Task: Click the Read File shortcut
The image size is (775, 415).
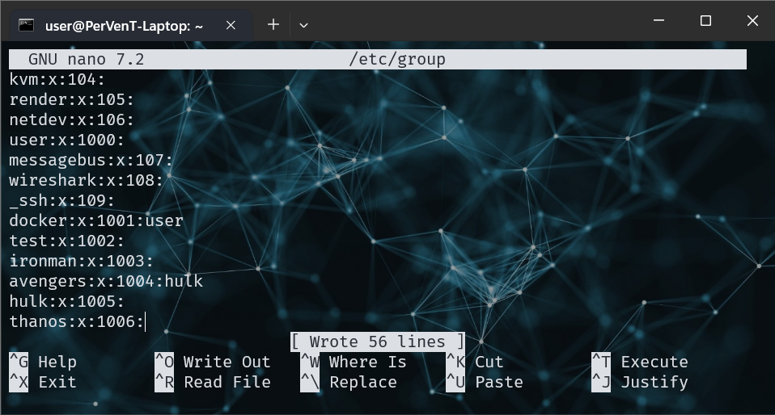Action: tap(227, 382)
